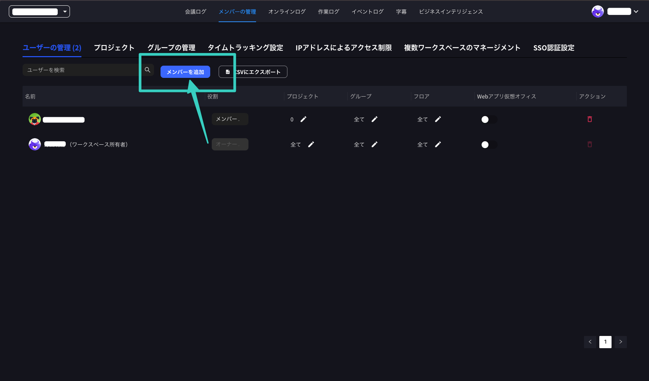Edit the owner's プロジェクト assignment
Screen dimensions: 649x381
click(x=311, y=144)
